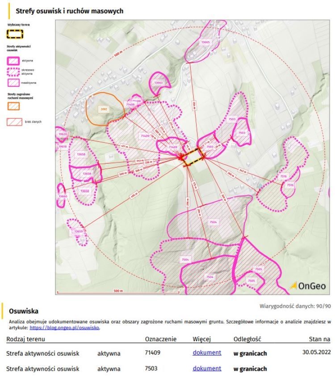Image resolution: width=335 pixels, height=377 pixels.
Task: Click landslide label 19620 on the map
Action: tap(63, 134)
